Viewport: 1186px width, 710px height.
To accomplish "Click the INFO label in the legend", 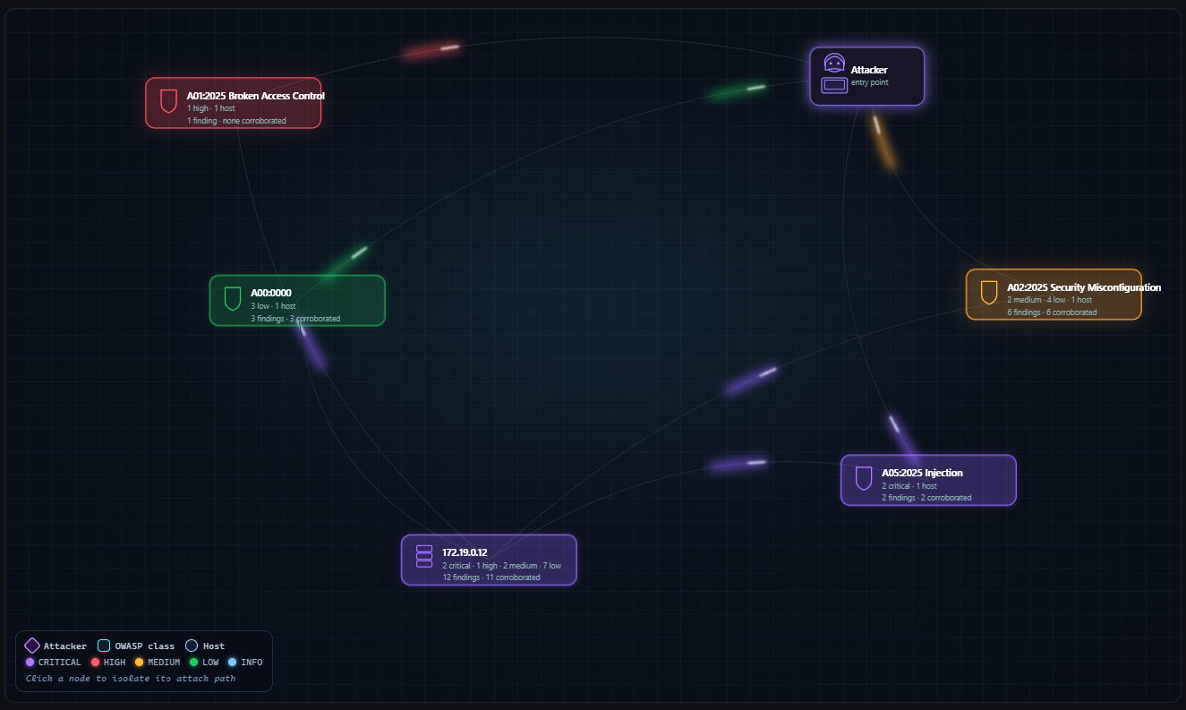I will pyautogui.click(x=252, y=663).
